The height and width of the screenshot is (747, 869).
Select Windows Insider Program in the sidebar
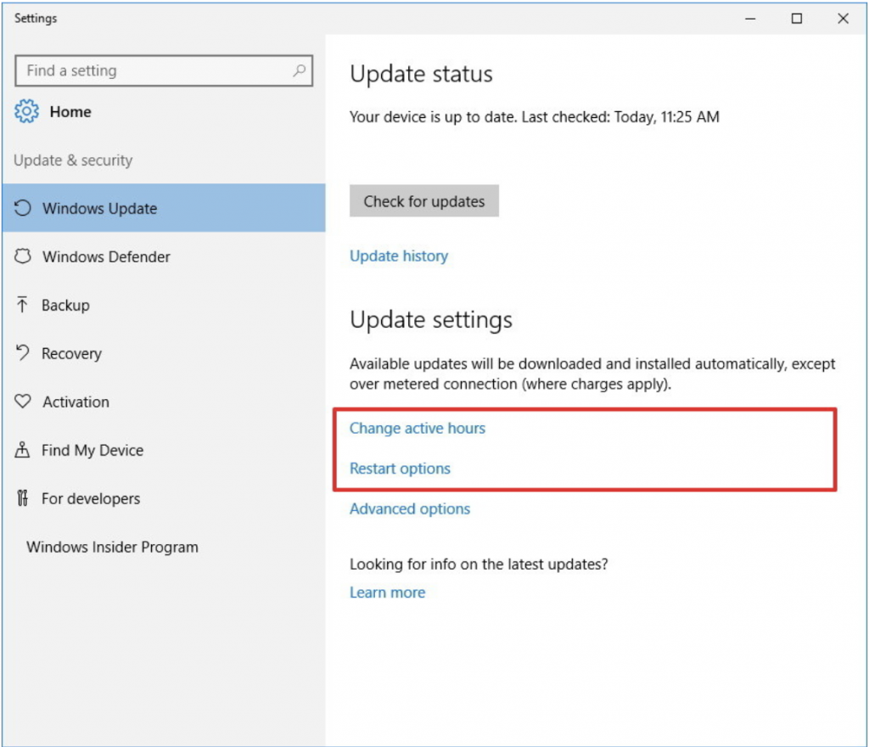111,547
